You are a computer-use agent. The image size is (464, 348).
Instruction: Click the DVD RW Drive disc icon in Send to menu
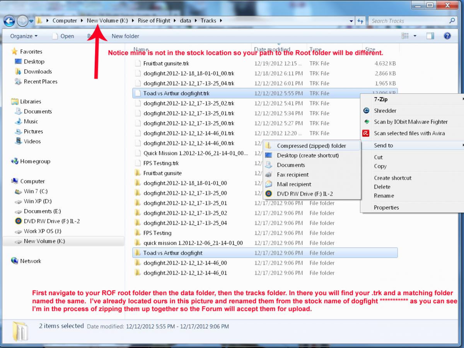pyautogui.click(x=269, y=194)
